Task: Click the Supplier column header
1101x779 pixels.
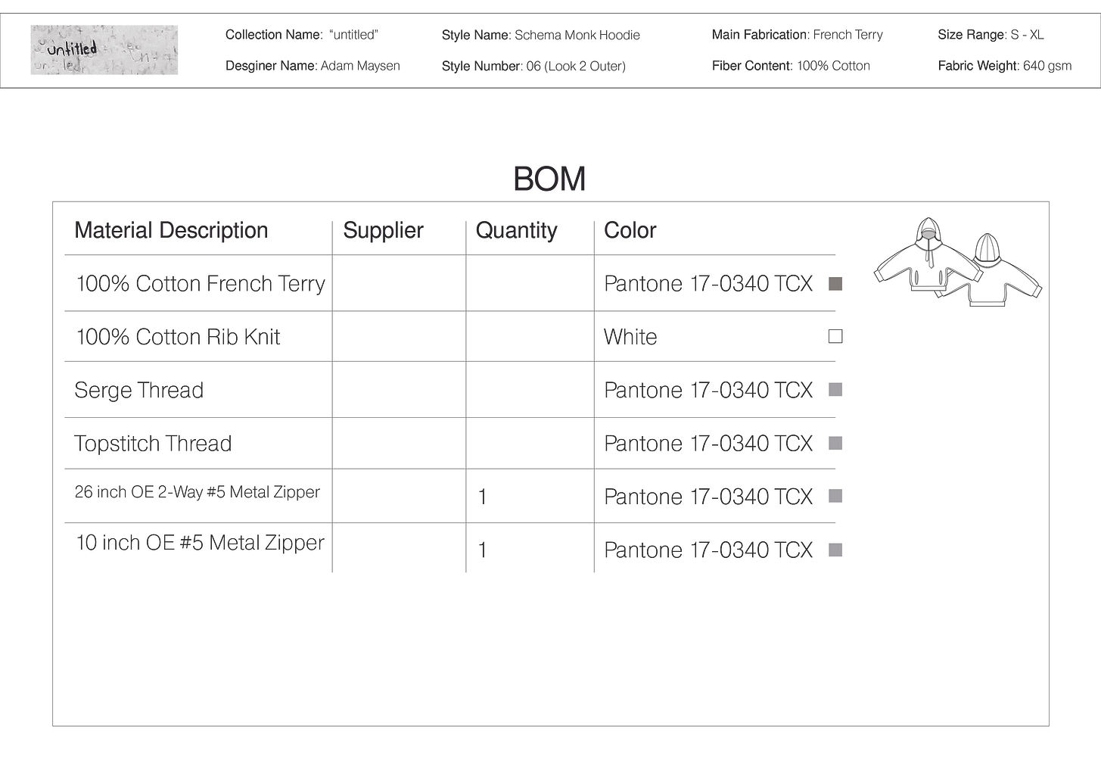Action: [x=383, y=230]
